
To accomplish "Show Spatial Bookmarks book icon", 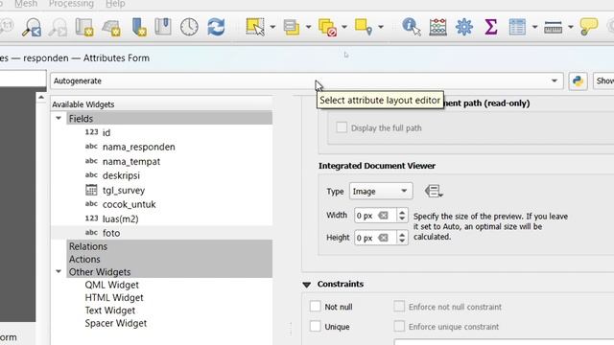I will [x=163, y=27].
